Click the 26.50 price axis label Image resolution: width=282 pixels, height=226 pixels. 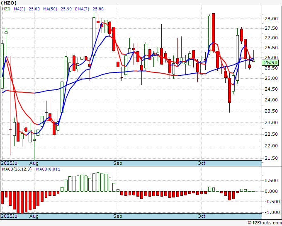coord(271,48)
